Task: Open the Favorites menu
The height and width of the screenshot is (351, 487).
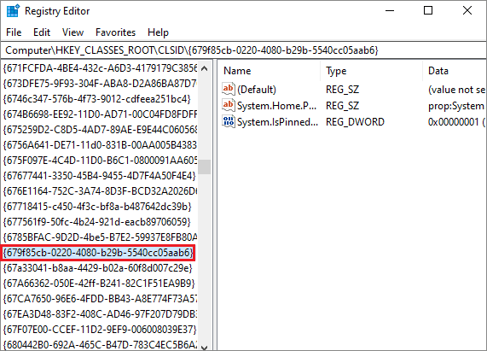Action: 115,32
